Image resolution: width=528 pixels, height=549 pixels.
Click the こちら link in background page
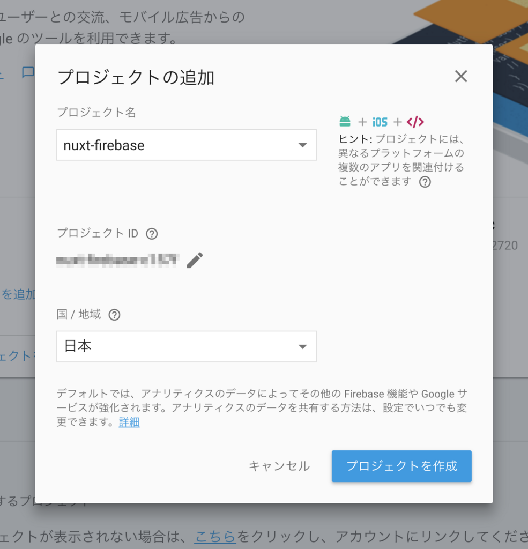(215, 536)
